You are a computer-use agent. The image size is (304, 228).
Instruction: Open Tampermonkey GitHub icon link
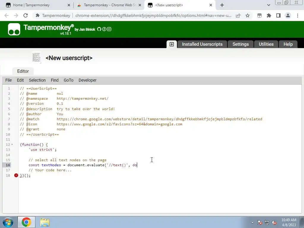pyautogui.click(x=99, y=29)
